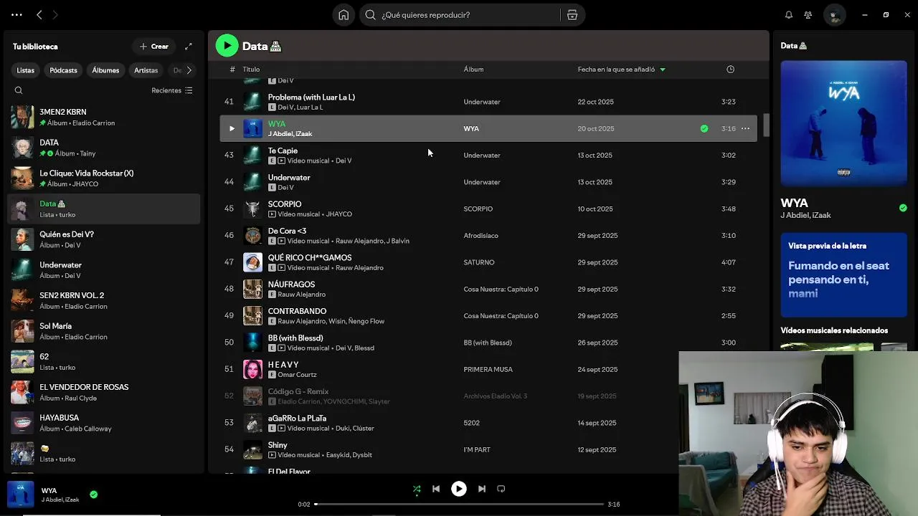
Task: Toggle saved checkmark on WYA row
Action: (704, 129)
